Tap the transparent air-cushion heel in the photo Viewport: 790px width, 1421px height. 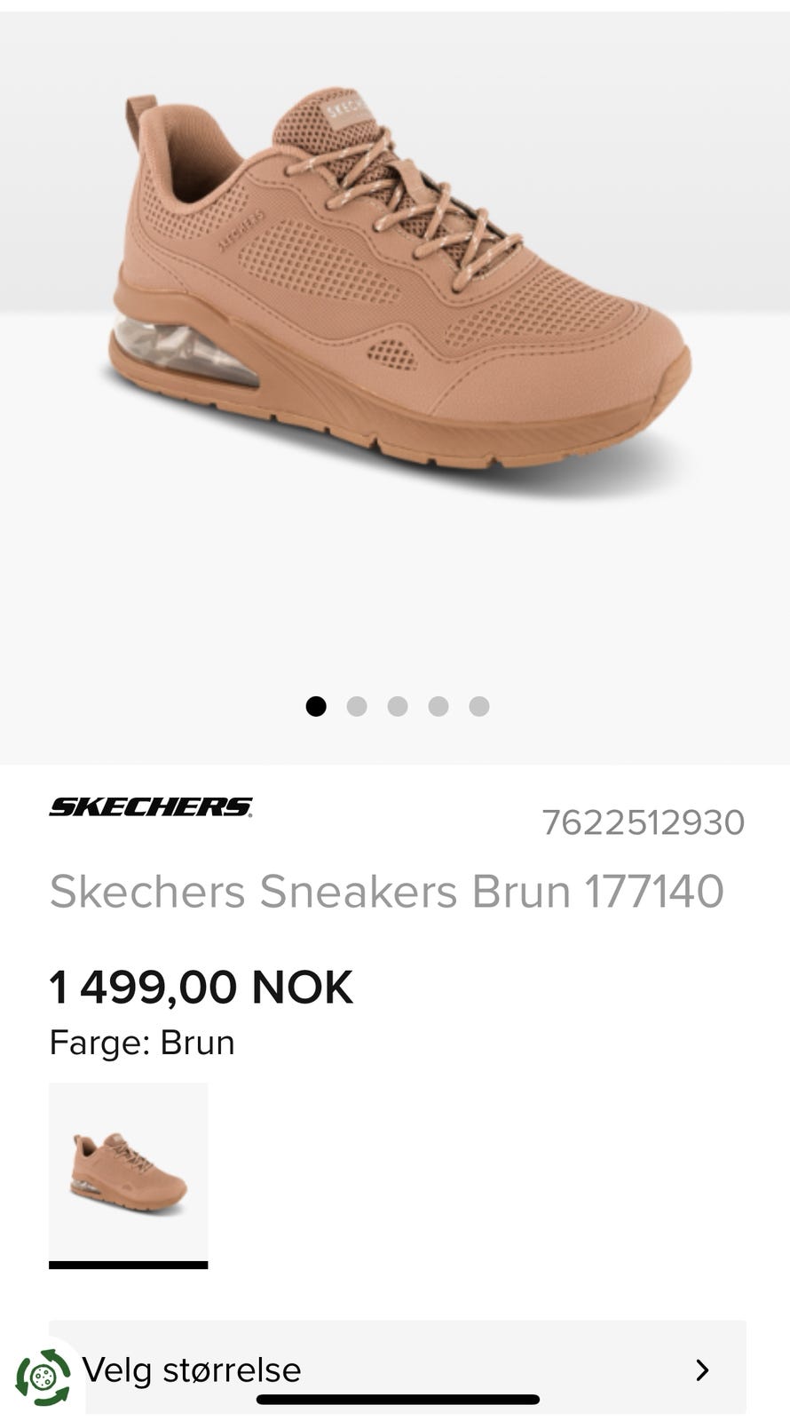click(185, 351)
